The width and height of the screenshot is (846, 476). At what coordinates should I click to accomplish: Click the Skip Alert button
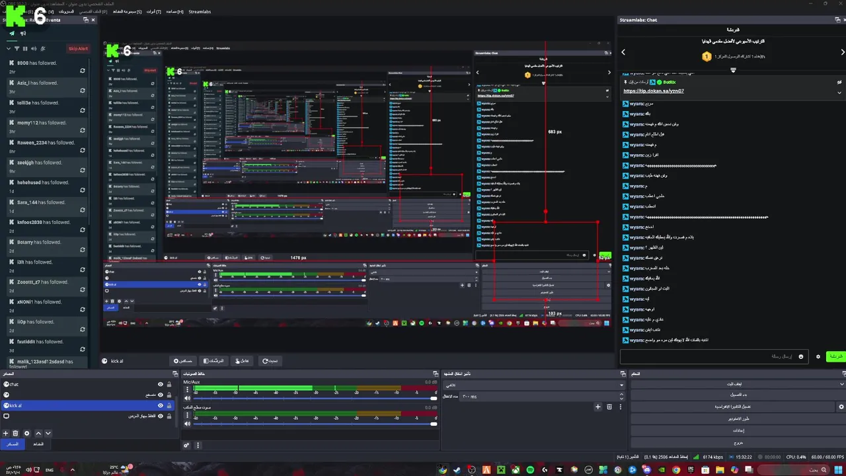tap(78, 48)
